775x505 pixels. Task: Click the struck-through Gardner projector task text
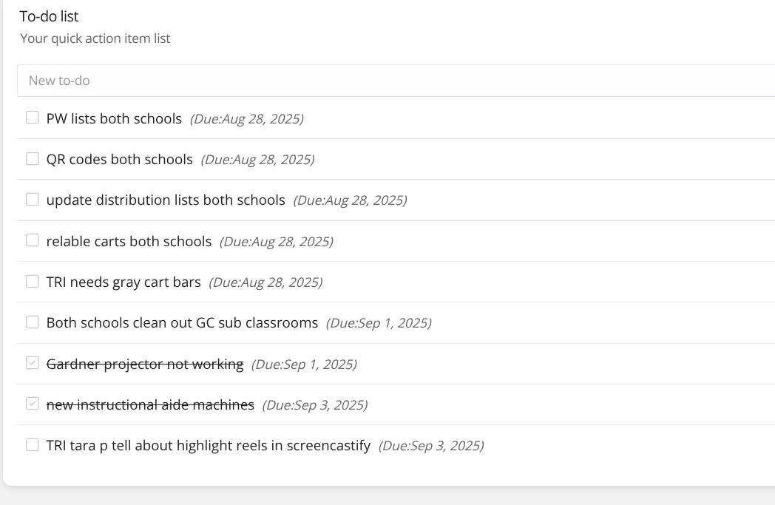[x=145, y=365]
